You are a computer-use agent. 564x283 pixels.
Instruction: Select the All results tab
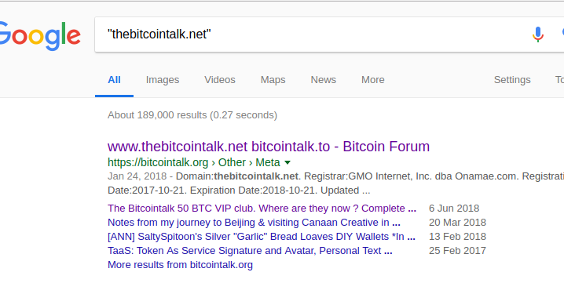(114, 80)
